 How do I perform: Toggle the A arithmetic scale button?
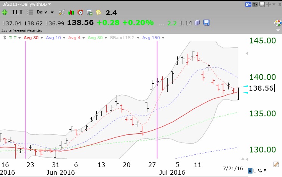250,171
